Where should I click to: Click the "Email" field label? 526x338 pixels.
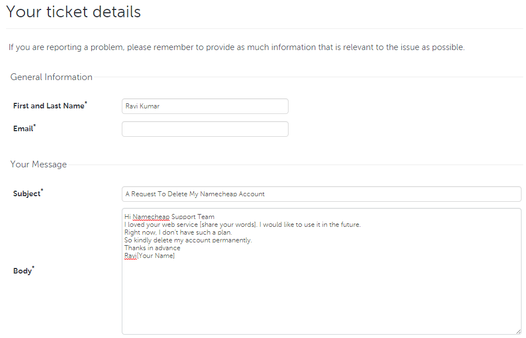click(23, 128)
